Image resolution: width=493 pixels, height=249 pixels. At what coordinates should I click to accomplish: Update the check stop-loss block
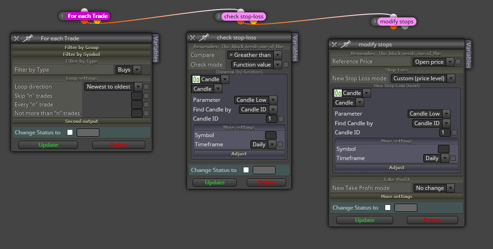tap(215, 183)
